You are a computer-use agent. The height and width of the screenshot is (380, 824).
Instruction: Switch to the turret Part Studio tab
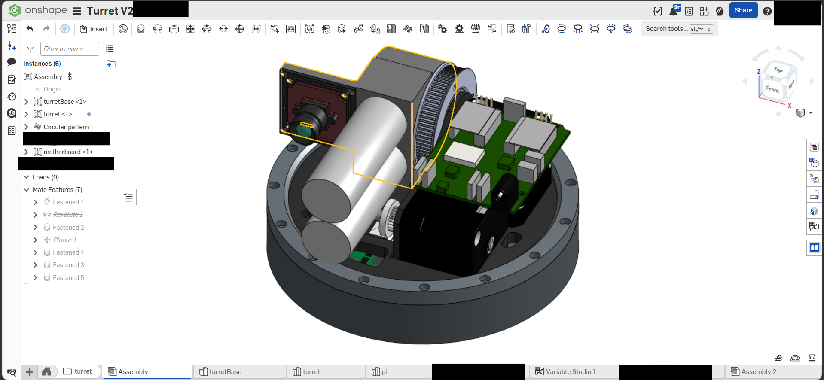326,371
